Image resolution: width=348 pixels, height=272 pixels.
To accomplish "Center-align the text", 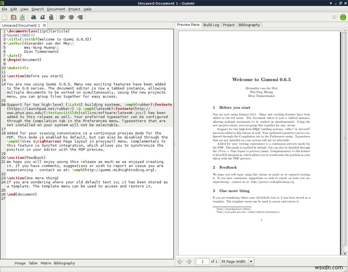I will click(x=71, y=17).
